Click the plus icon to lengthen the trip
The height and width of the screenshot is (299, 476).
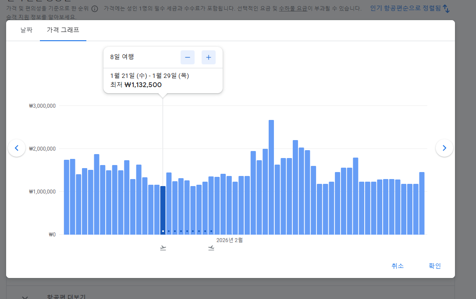pos(209,57)
